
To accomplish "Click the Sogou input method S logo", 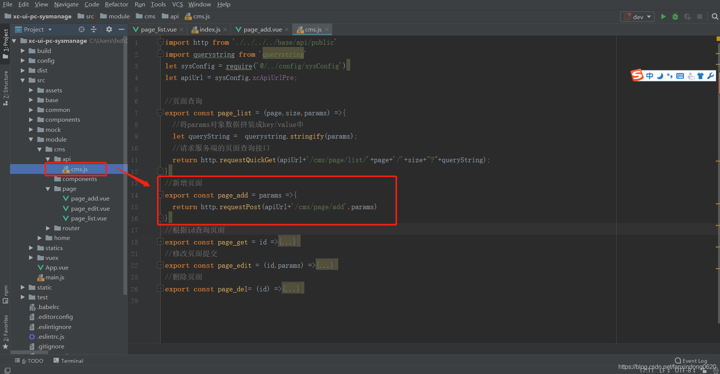I will pos(637,75).
